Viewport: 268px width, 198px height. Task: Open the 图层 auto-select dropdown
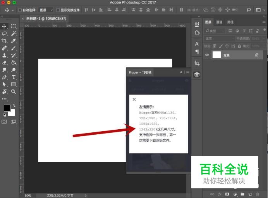pos(46,10)
